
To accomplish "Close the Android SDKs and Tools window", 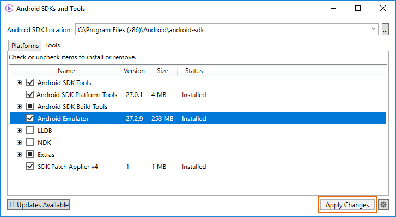I will pyautogui.click(x=382, y=8).
